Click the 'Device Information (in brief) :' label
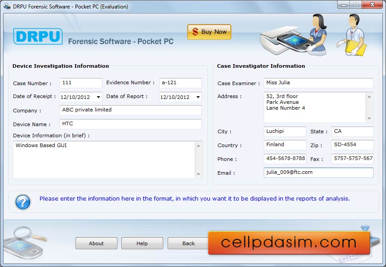The height and width of the screenshot is (267, 386). pyautogui.click(x=51, y=136)
